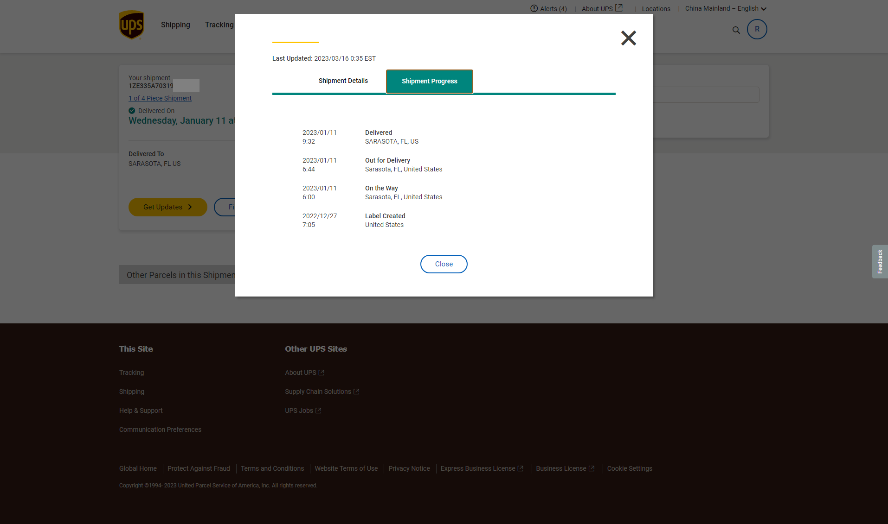This screenshot has width=888, height=524.
Task: Open the Feedback side tab
Action: click(880, 262)
